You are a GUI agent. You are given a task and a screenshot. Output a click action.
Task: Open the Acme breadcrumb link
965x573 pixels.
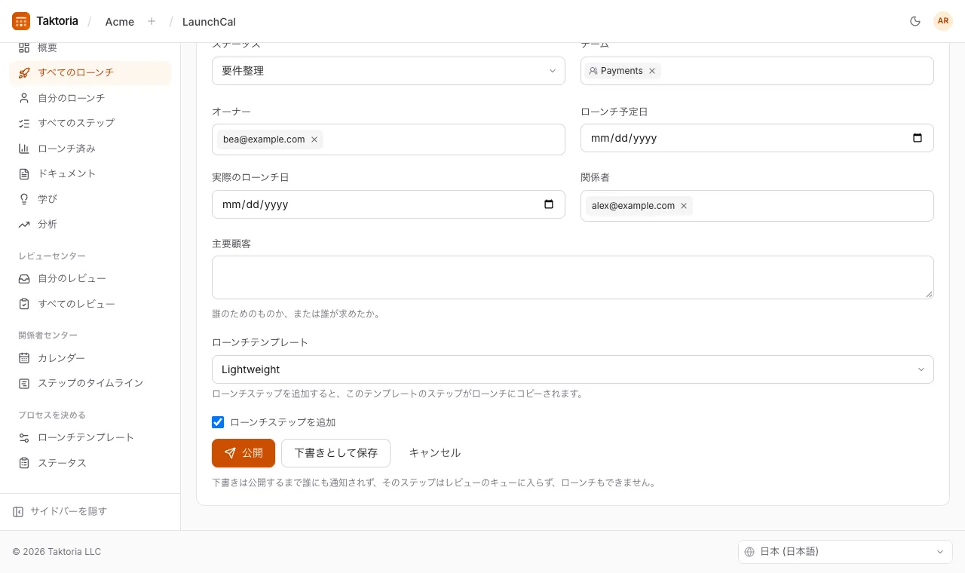(120, 22)
